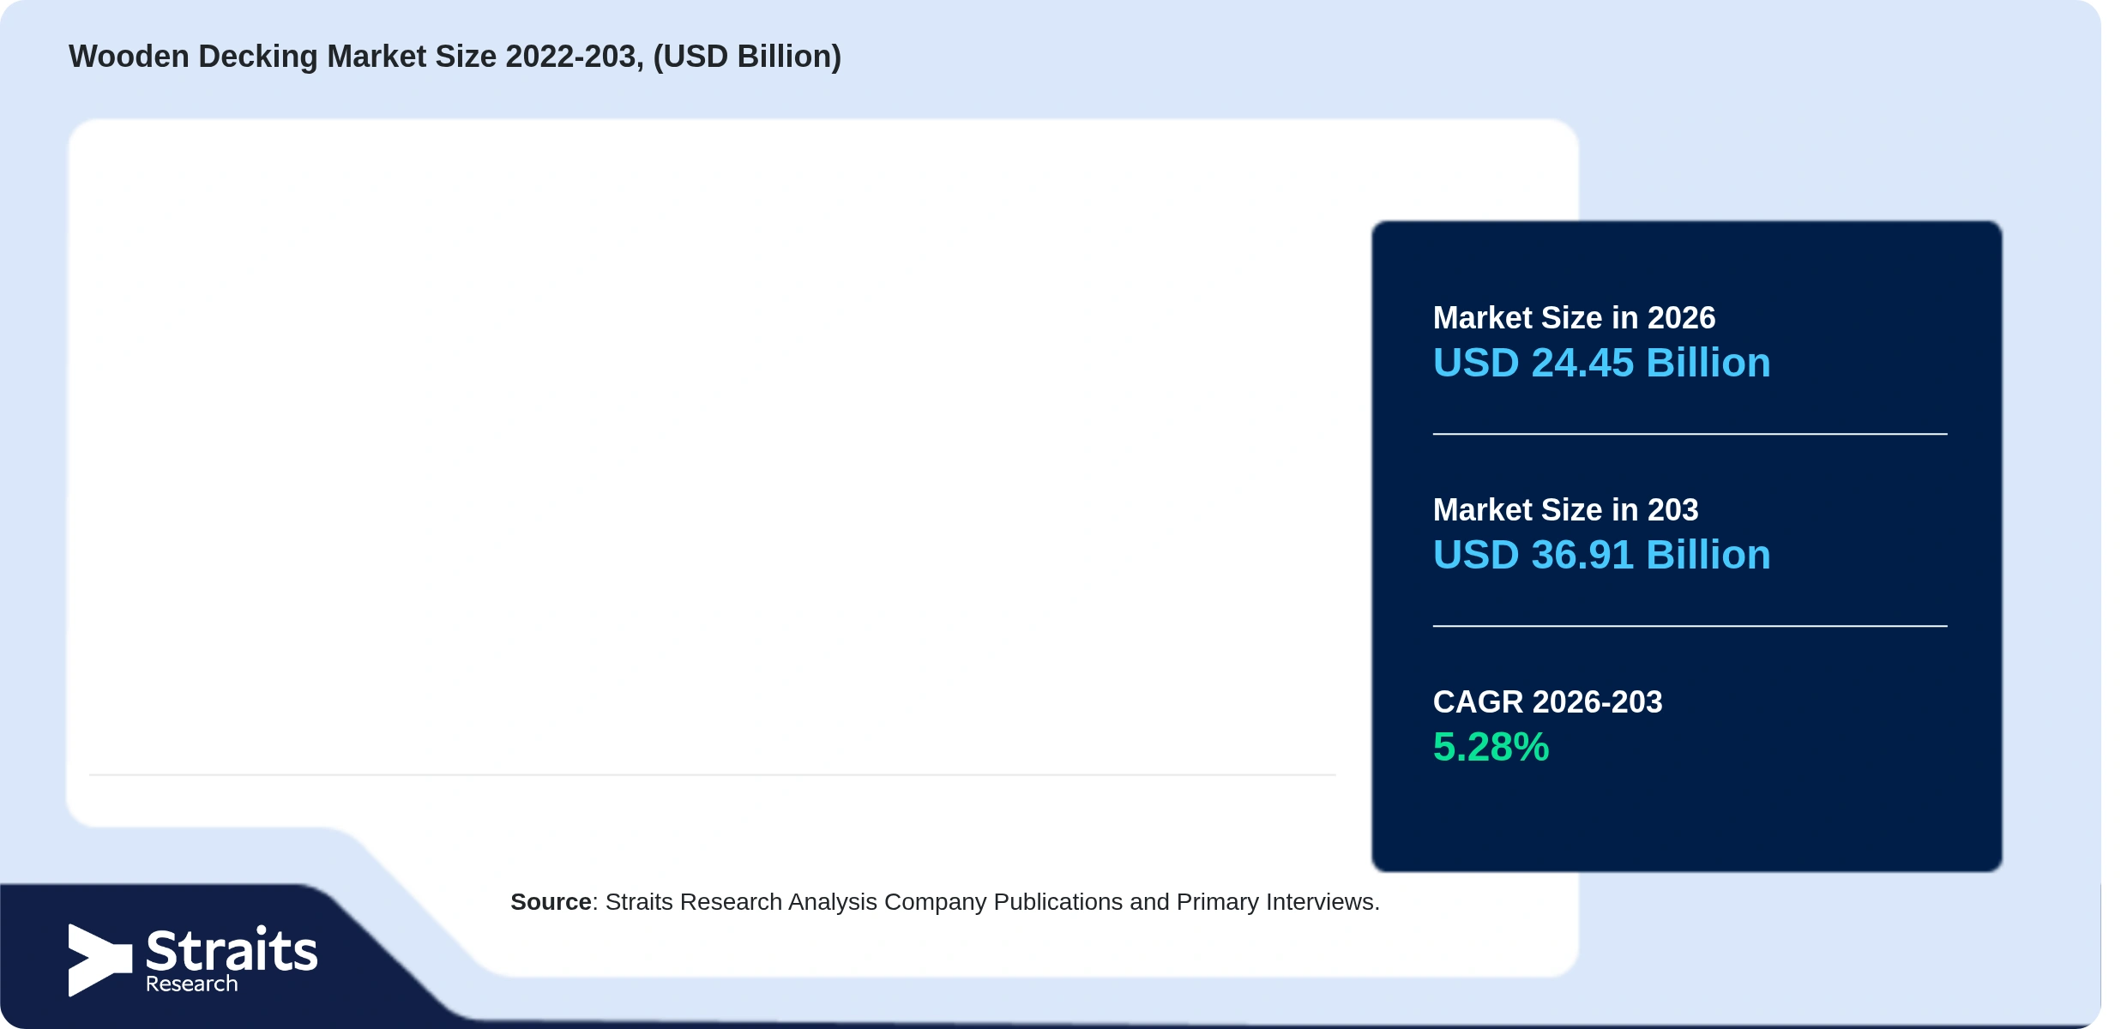Click the CAGR 2026-203 label
Viewport: 2127px width, 1029px height.
tap(1547, 702)
